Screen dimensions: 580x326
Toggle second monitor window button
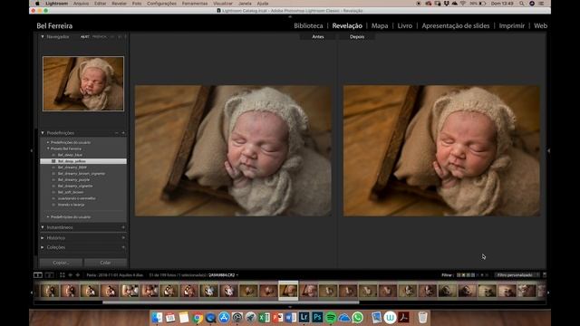49,275
